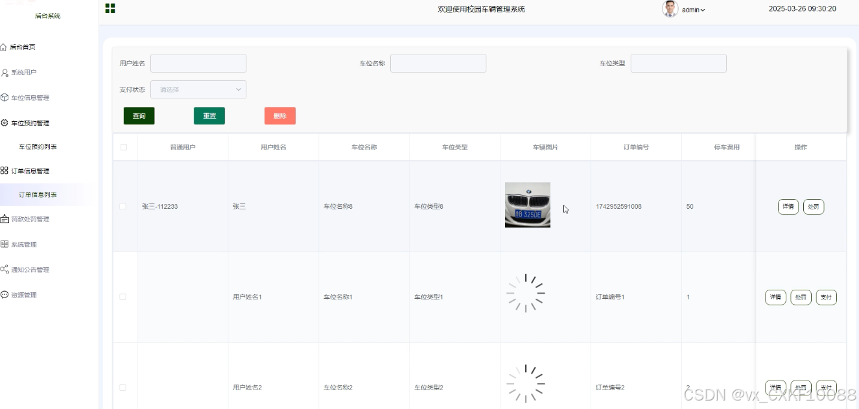This screenshot has height=409, width=859.
Task: Click cell 车位类型1
Action: click(429, 298)
